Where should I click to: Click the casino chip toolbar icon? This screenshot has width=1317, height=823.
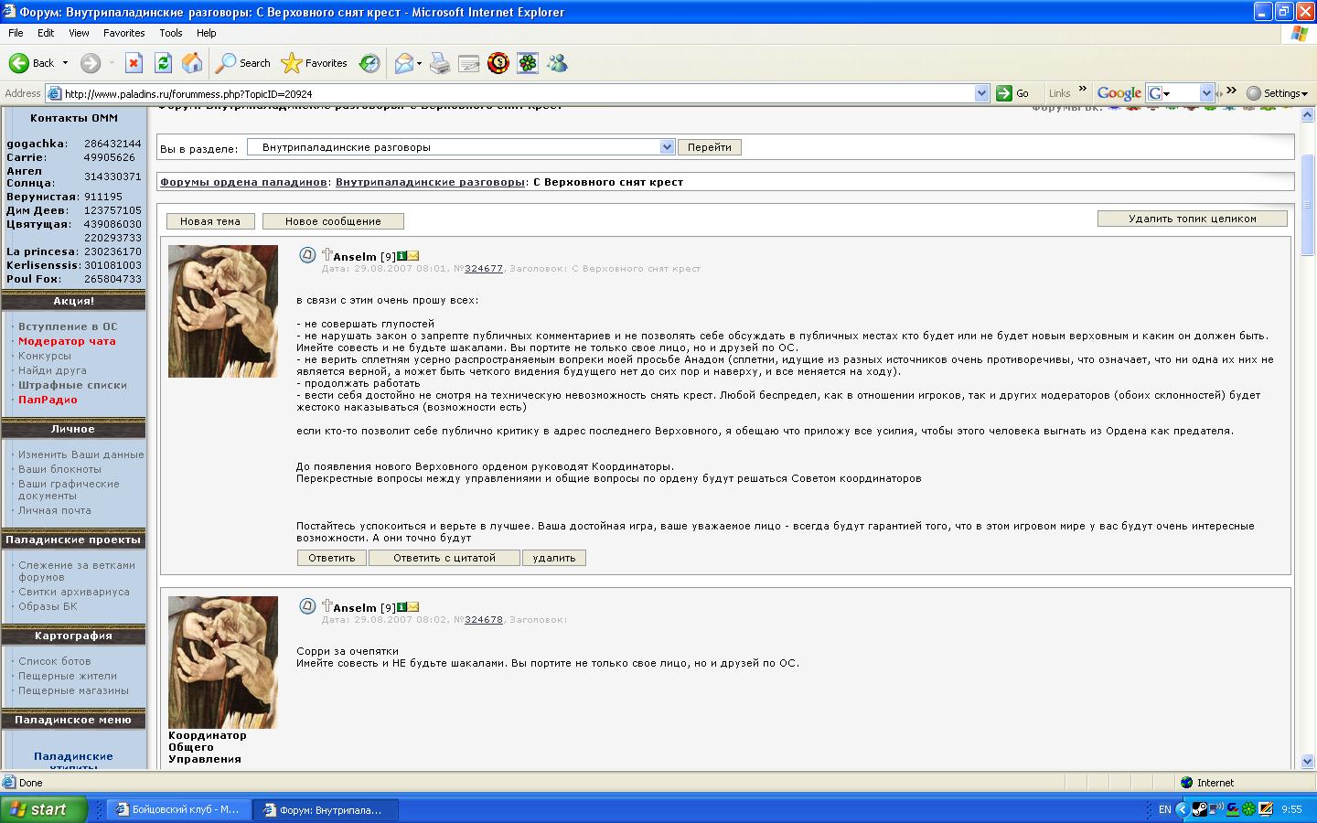(x=498, y=63)
